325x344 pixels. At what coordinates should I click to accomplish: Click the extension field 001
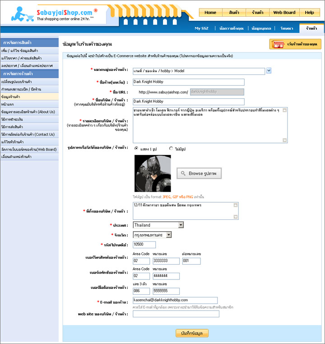point(191,261)
